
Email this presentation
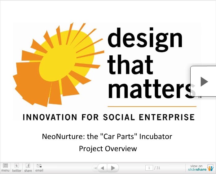[39, 168]
